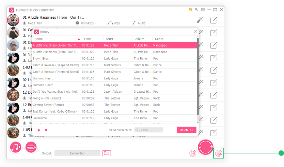The image size is (284, 167).
Task: Sort history by Genre column
Action: tap(159, 39)
